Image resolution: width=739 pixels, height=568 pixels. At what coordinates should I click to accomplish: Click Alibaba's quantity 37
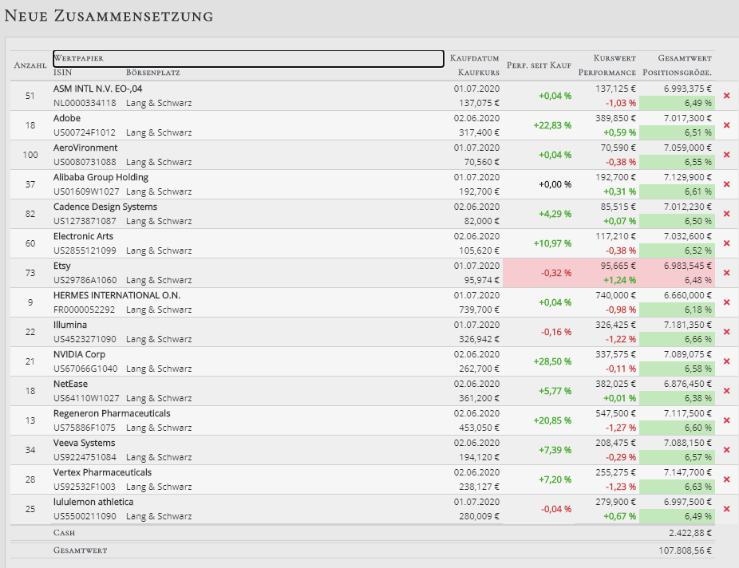[30, 184]
